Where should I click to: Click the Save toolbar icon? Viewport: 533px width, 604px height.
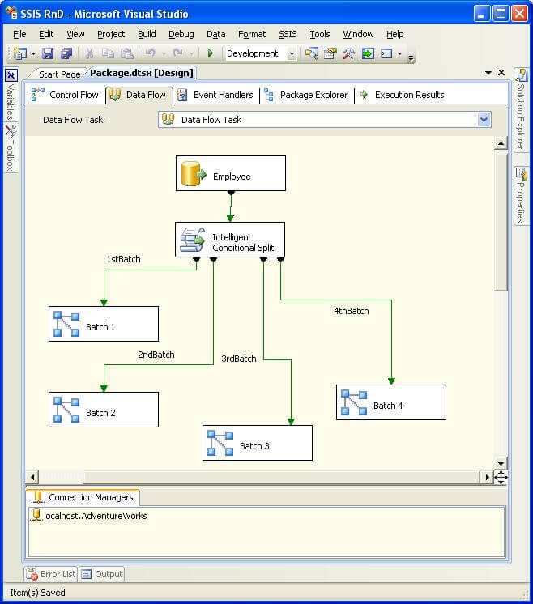coord(48,53)
